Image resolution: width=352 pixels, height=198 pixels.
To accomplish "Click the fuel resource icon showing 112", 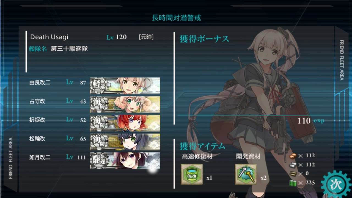I will point(293,156).
